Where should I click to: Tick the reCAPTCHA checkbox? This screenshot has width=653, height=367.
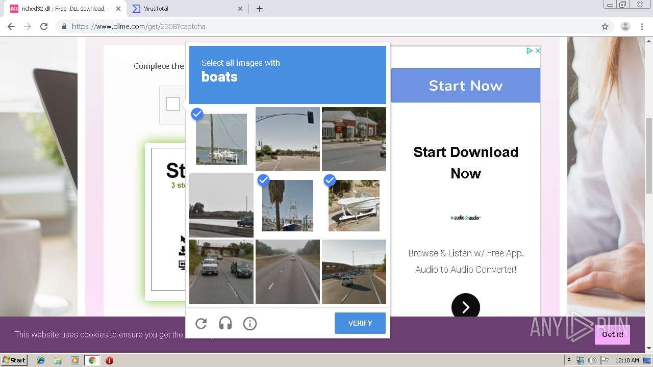coord(173,104)
